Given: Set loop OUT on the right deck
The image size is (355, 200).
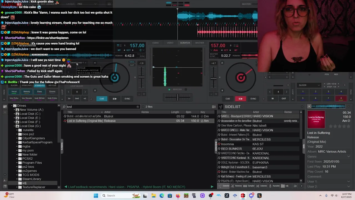Looking at the screenshot, I should [x=284, y=99].
